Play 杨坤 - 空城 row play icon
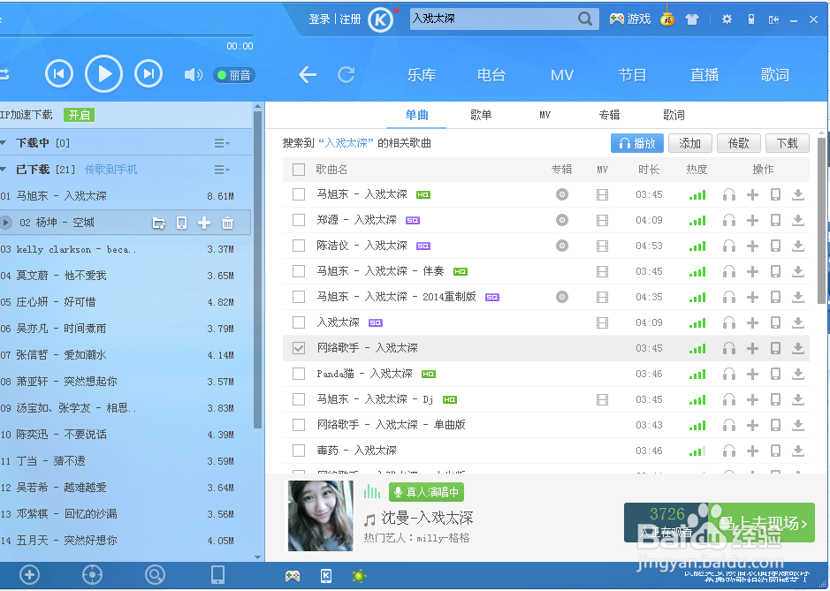830x591 pixels. [x=5, y=223]
